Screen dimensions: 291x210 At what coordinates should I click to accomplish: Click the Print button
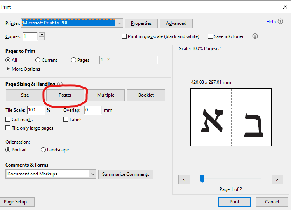tap(235, 202)
